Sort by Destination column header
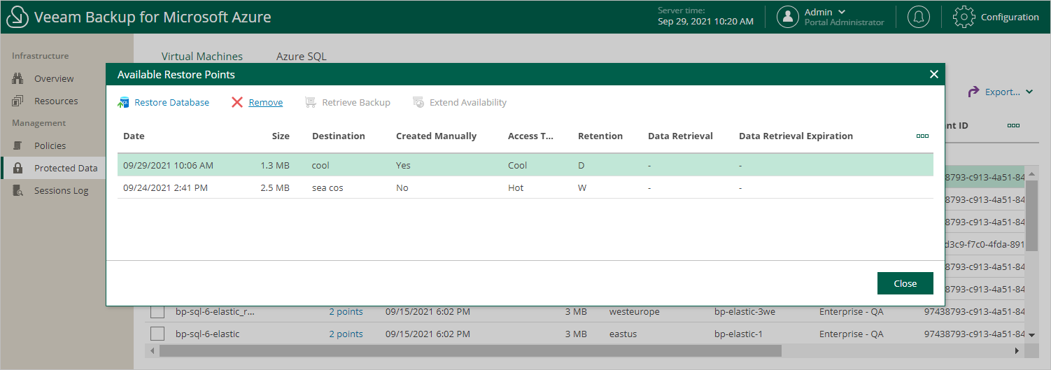The image size is (1051, 370). pos(339,136)
